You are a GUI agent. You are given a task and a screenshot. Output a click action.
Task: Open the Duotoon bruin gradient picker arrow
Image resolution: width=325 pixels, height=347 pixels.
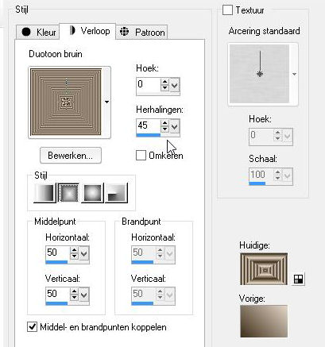coord(106,102)
